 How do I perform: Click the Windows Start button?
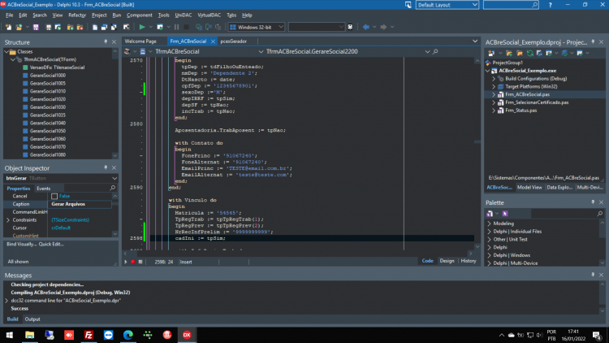[x=9, y=335]
